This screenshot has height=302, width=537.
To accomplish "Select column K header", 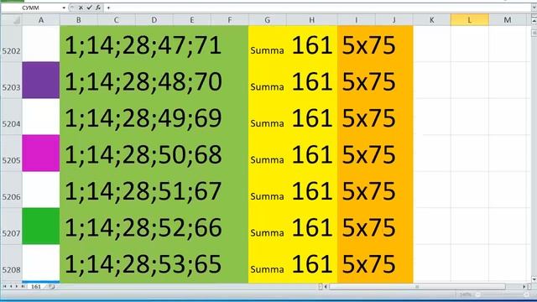I will (431, 20).
